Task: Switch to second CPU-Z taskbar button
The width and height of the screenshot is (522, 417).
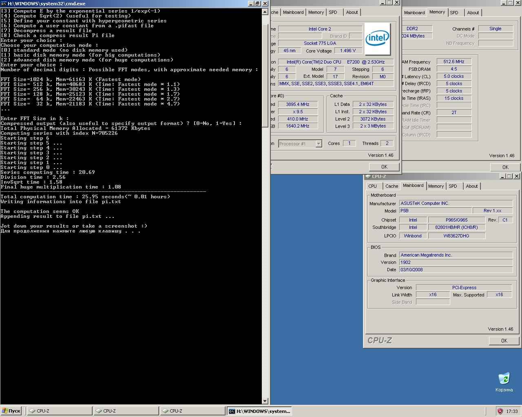Action: 126,411
